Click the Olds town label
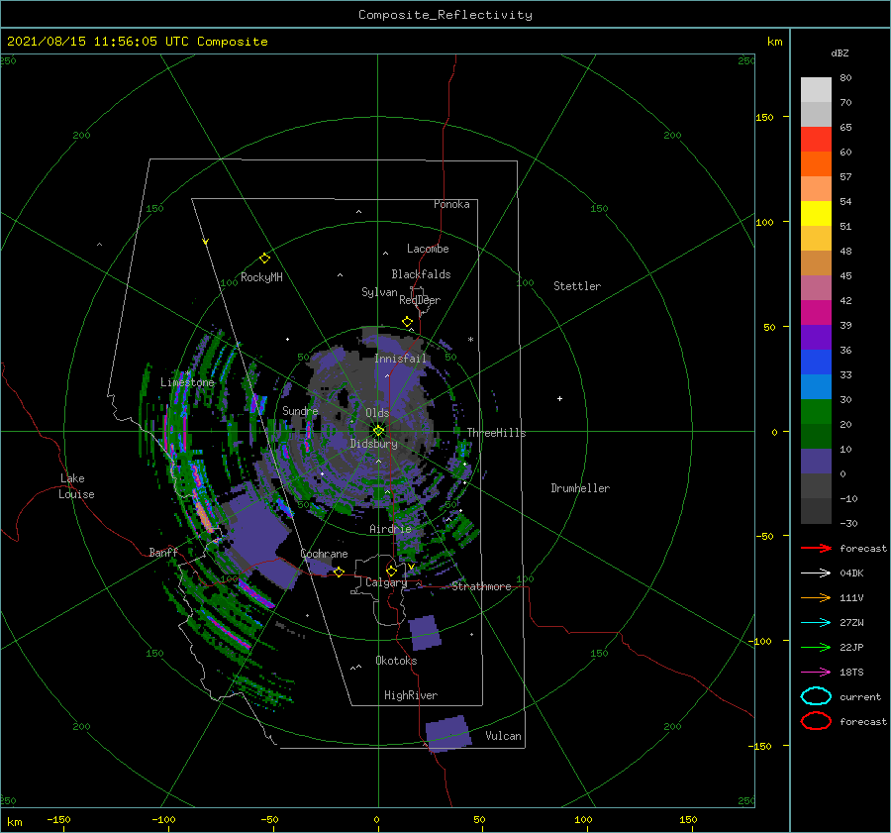The width and height of the screenshot is (891, 833). [x=377, y=413]
